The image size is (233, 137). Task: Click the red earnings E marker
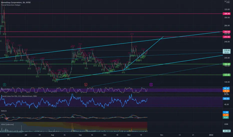click(86, 85)
